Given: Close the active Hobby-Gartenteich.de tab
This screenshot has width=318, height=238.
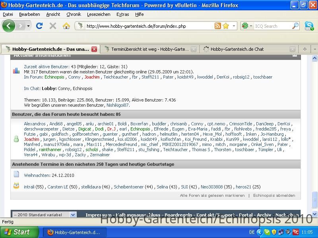Looking at the screenshot, I should tap(94, 49).
